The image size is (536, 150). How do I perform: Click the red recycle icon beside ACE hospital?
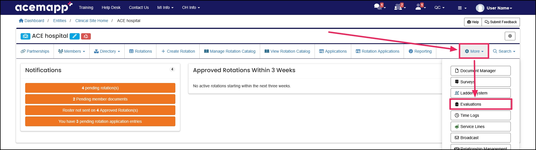[86, 36]
